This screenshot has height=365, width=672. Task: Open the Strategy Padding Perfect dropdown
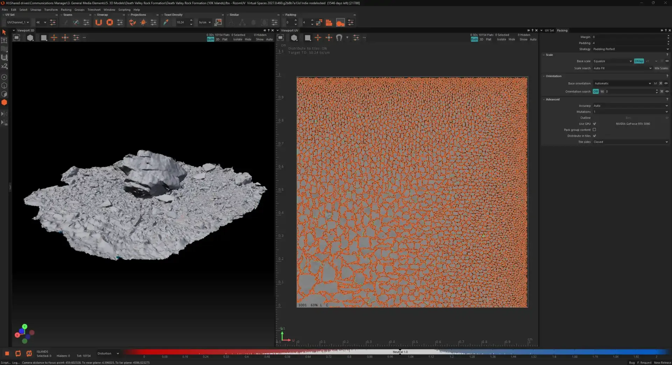click(x=631, y=49)
